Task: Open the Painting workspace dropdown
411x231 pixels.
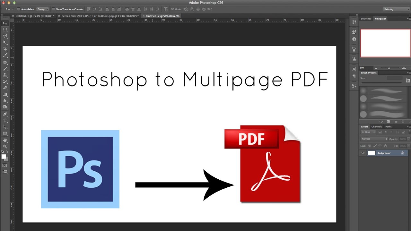Action: [x=396, y=9]
